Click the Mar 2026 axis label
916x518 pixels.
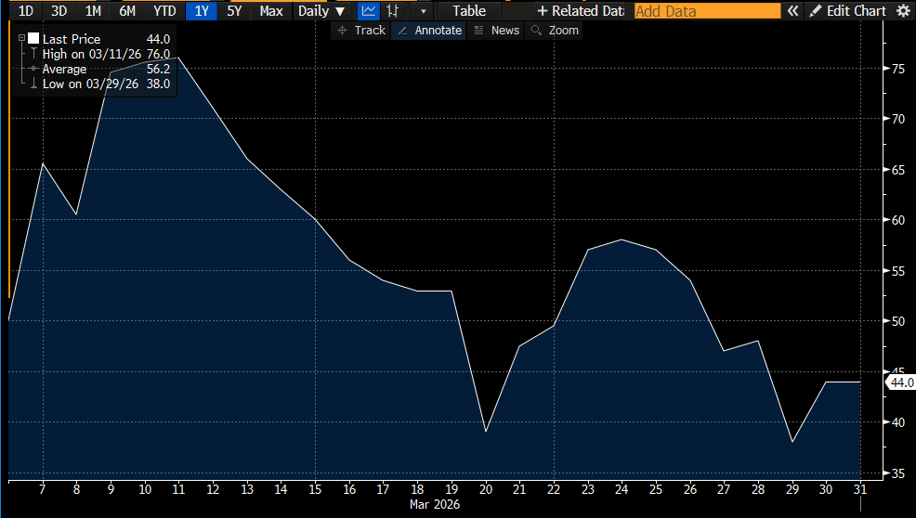click(435, 505)
